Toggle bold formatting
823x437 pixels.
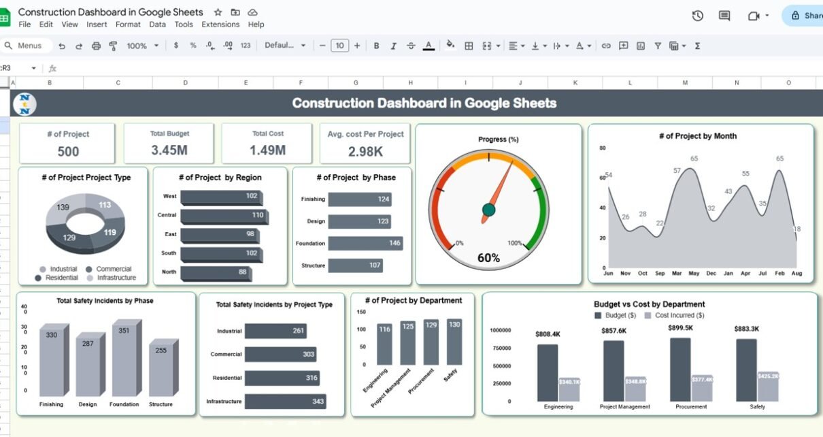376,46
